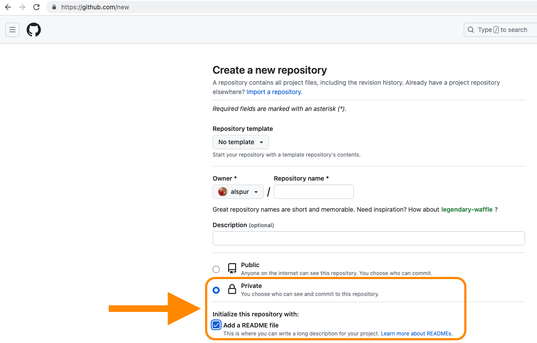Image resolution: width=537 pixels, height=343 pixels.
Task: Open the No template dropdown
Action: (x=241, y=142)
